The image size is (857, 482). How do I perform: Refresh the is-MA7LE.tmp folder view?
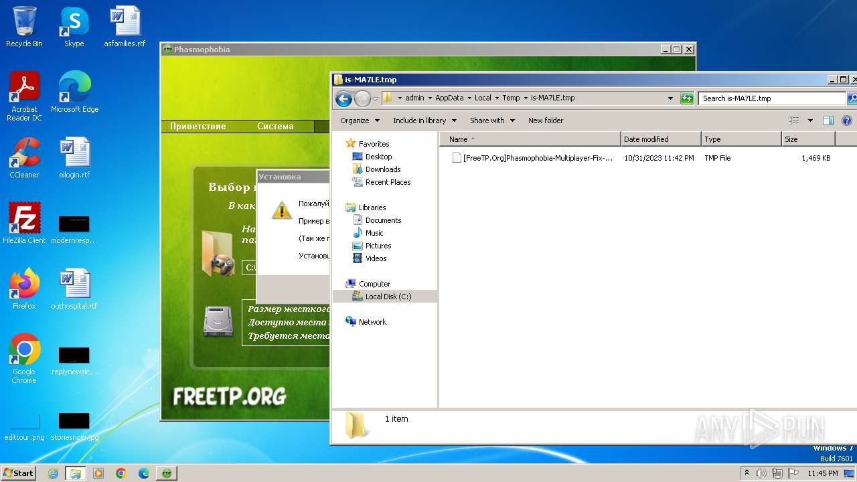tap(687, 98)
